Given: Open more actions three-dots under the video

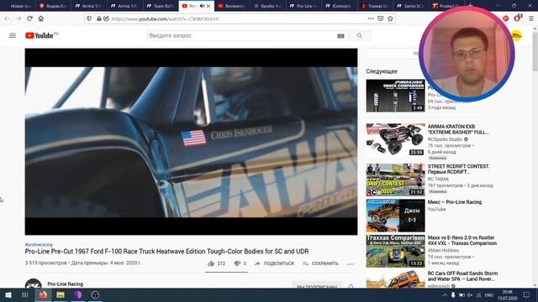Looking at the screenshot, I should click(351, 264).
